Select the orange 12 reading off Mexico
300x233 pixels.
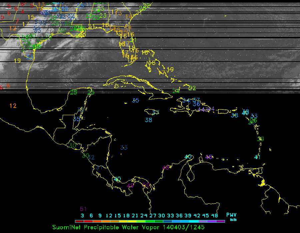pos(13,106)
